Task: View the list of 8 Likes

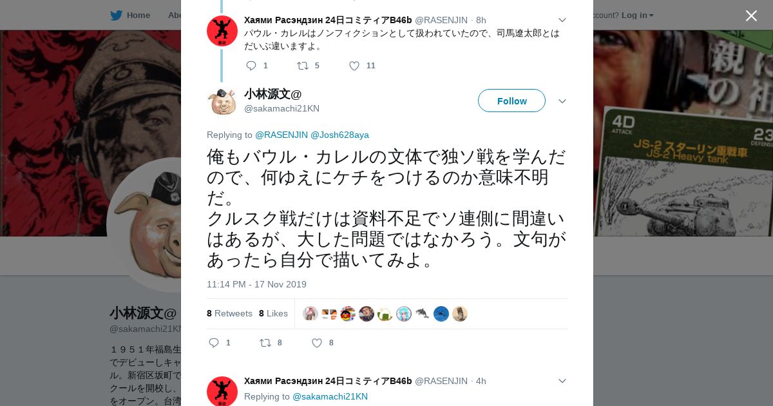Action: (273, 313)
